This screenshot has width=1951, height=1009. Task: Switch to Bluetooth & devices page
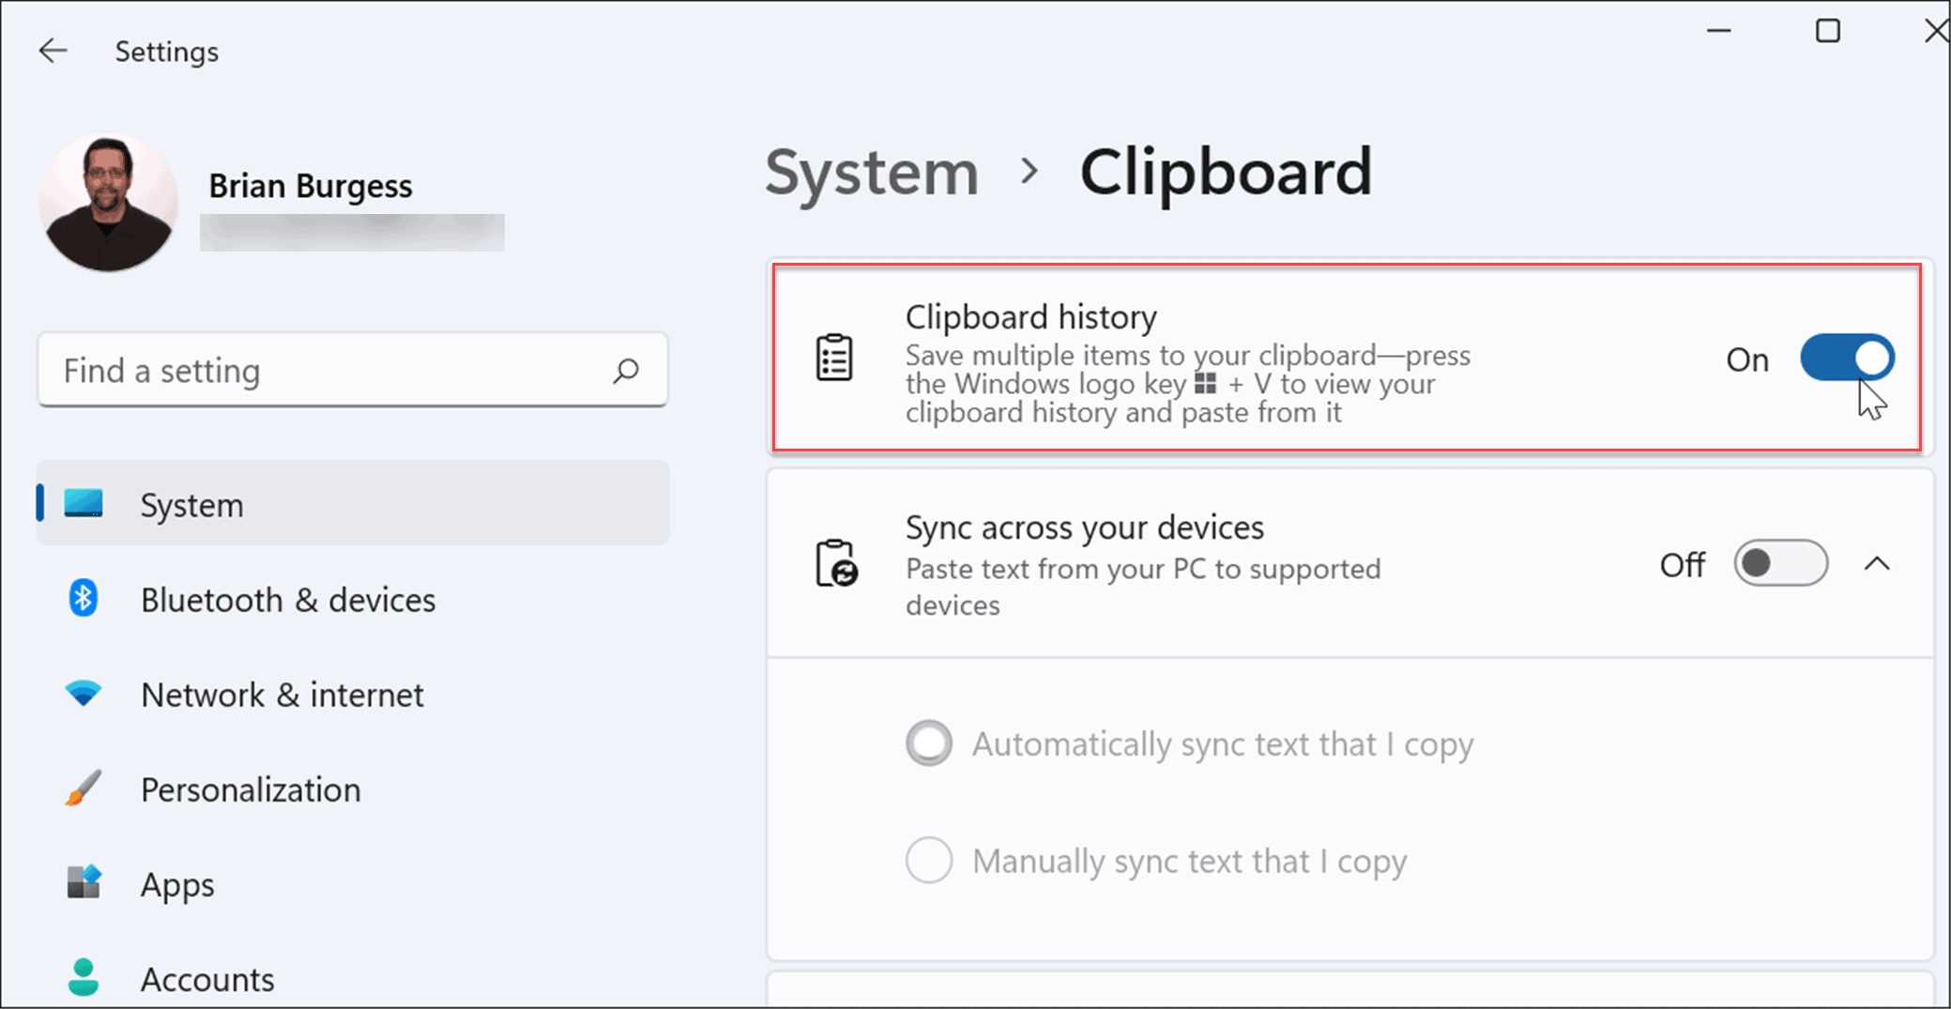[287, 599]
